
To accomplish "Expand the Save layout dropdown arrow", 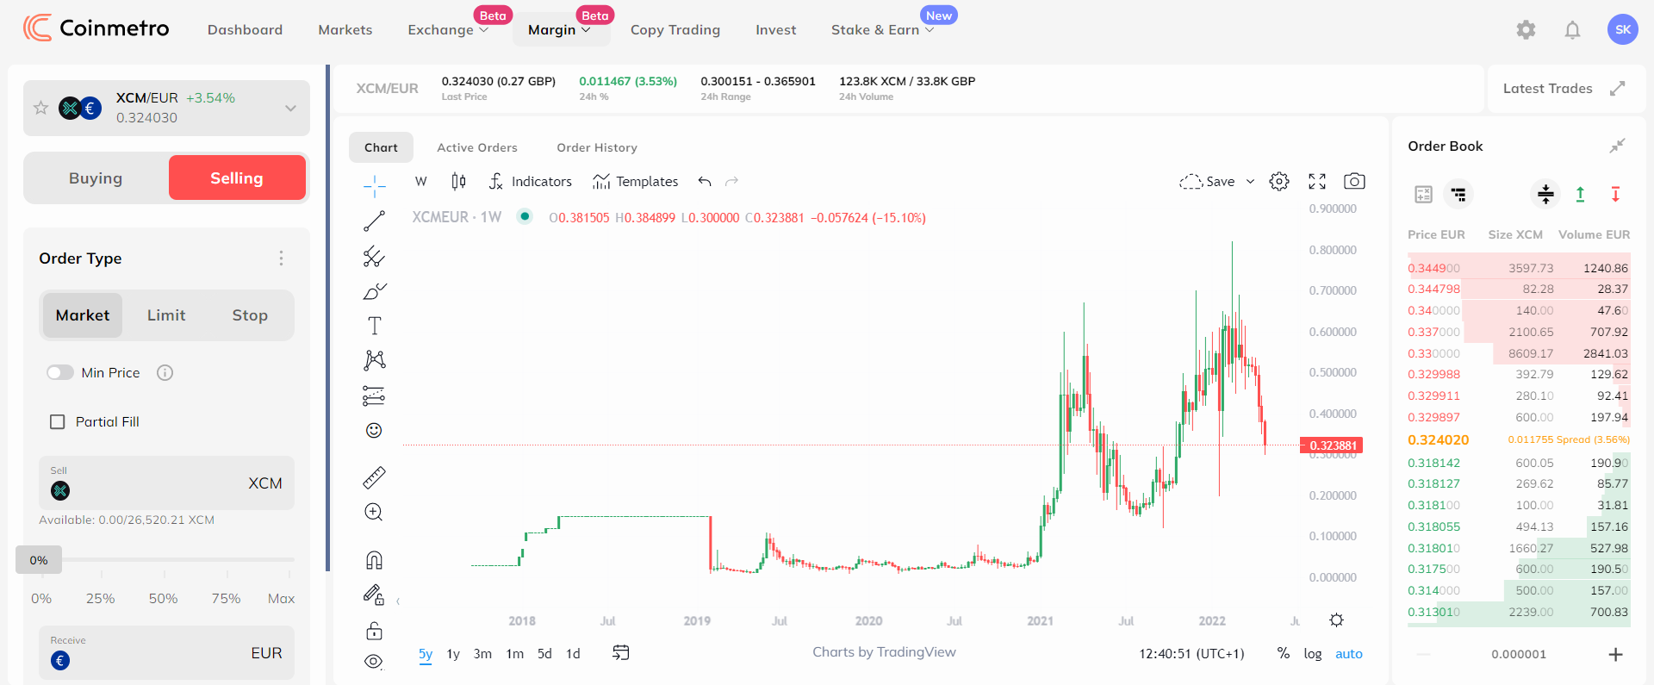I will click(x=1250, y=181).
